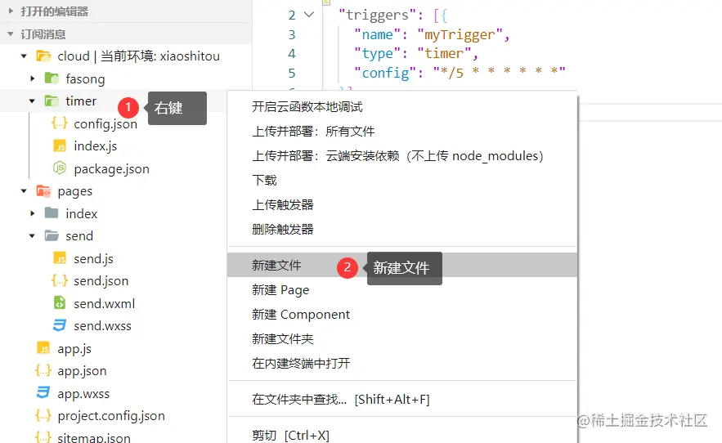Choose 新建文件夹 from context menu

point(402,338)
